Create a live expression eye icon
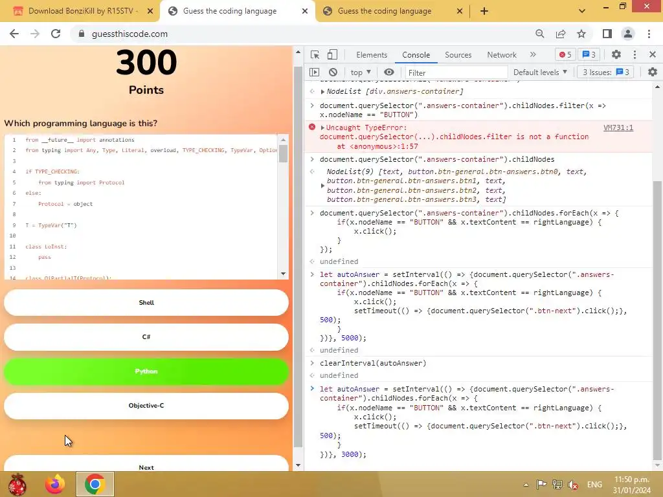Viewport: 663px width, 497px height. tap(389, 72)
